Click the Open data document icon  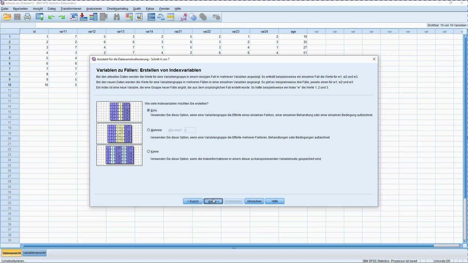tap(7, 17)
